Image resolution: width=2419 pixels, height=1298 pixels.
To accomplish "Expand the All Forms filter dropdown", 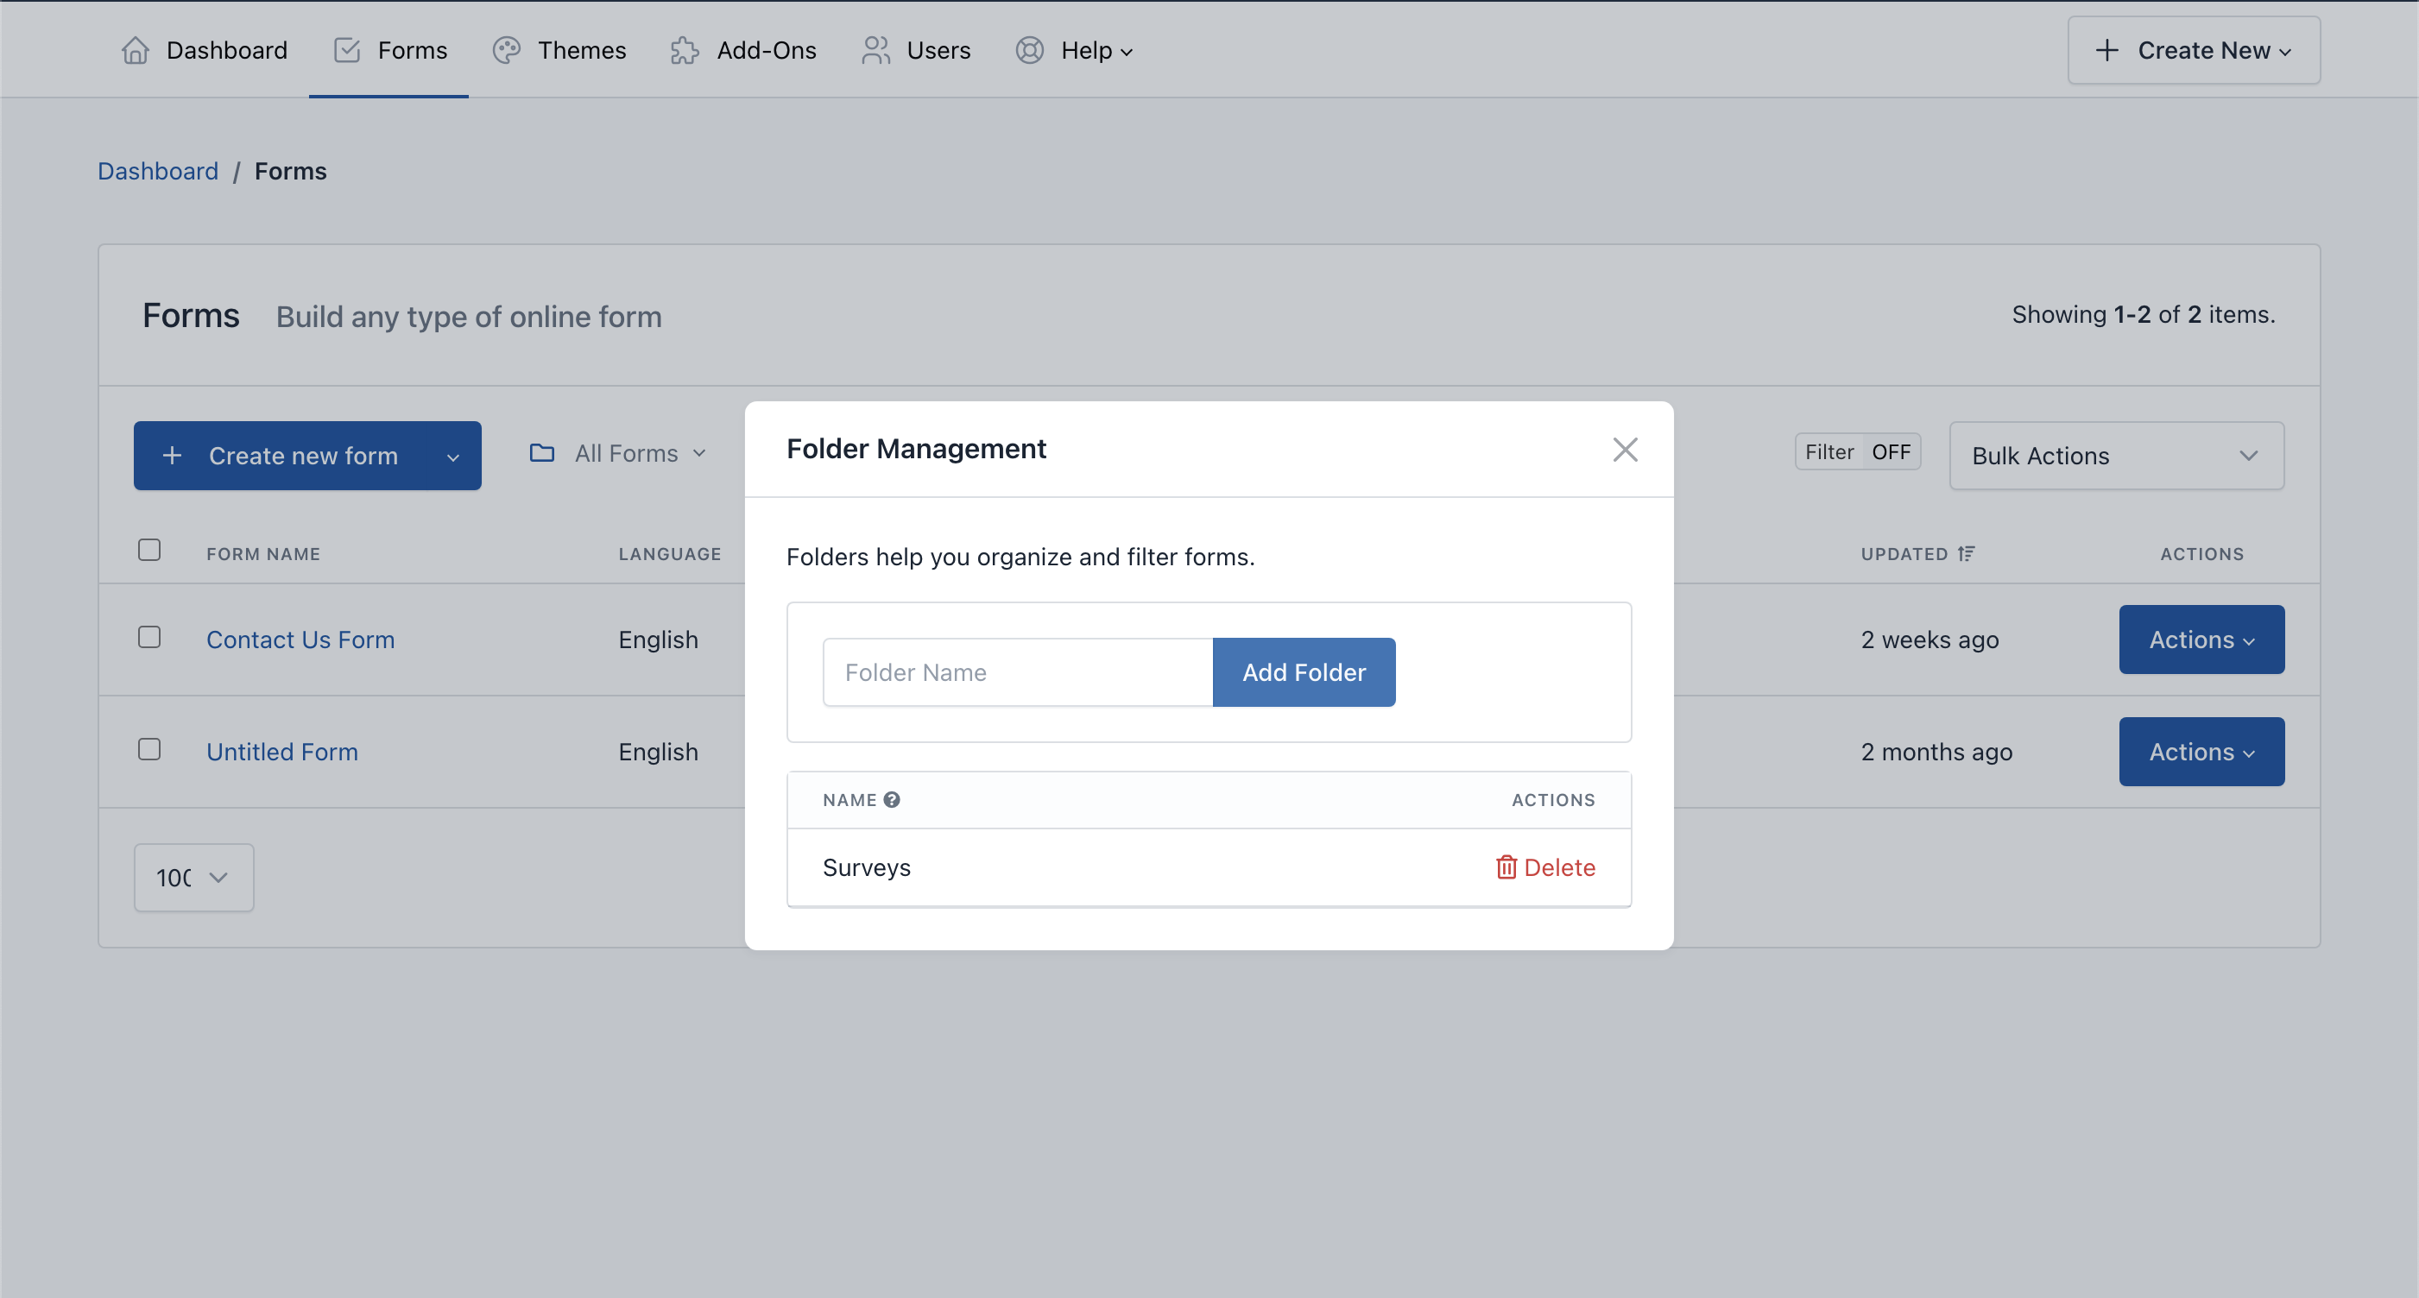I will 622,456.
